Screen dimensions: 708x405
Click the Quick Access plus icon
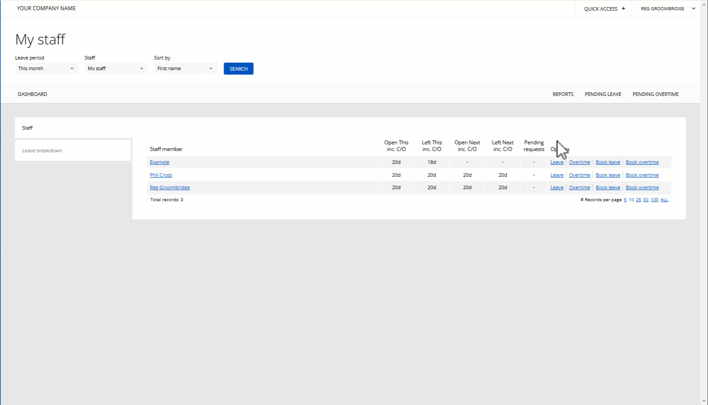point(623,8)
